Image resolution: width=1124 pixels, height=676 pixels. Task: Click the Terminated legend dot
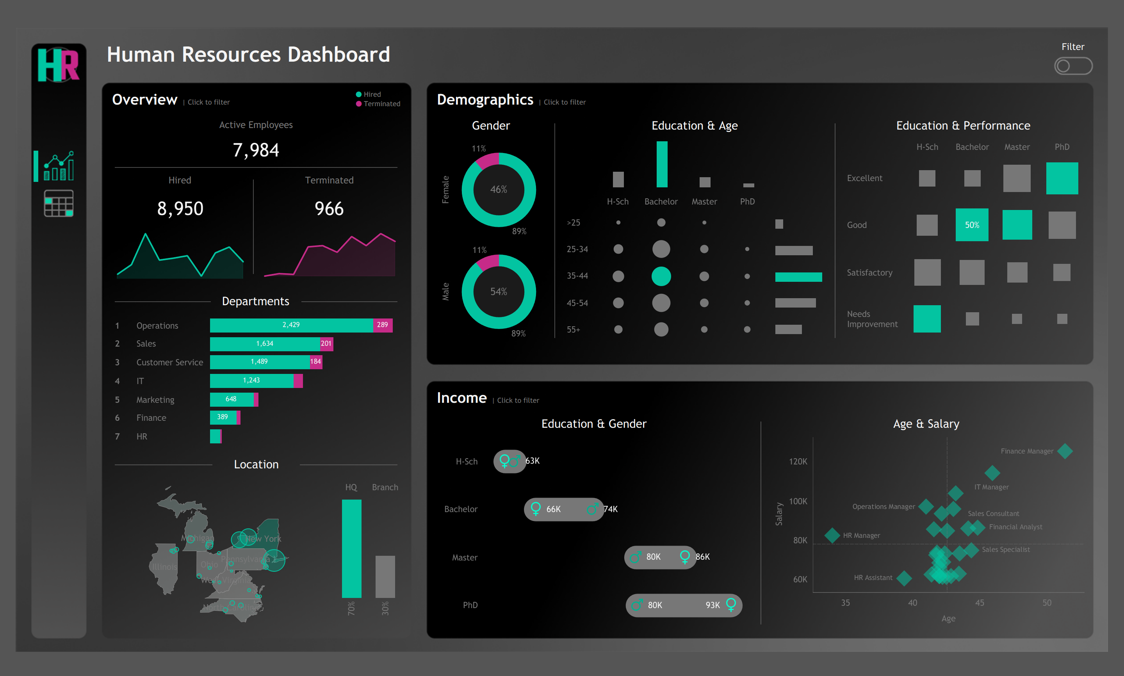pyautogui.click(x=358, y=104)
